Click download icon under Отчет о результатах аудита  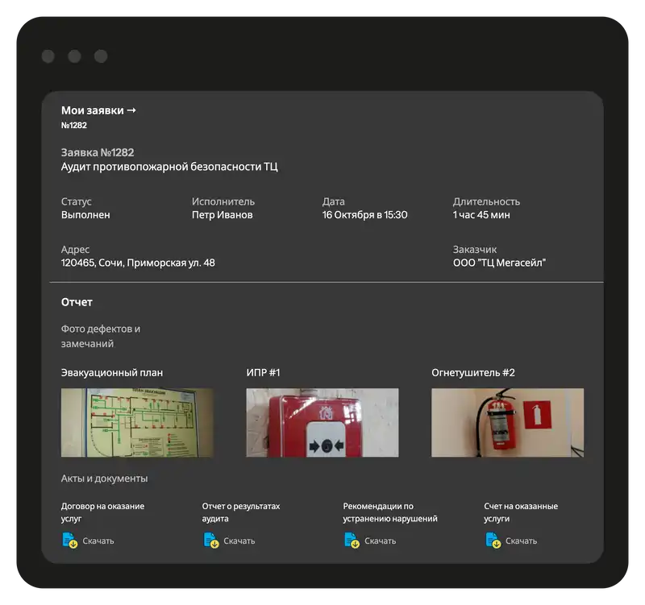210,541
